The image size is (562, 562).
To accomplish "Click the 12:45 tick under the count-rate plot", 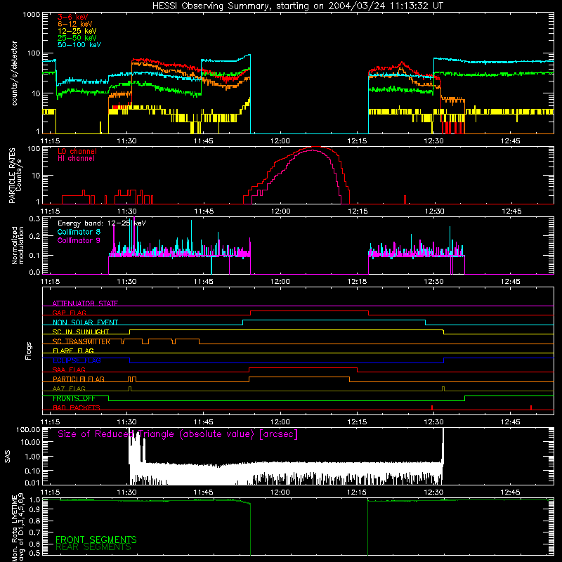I will point(511,141).
